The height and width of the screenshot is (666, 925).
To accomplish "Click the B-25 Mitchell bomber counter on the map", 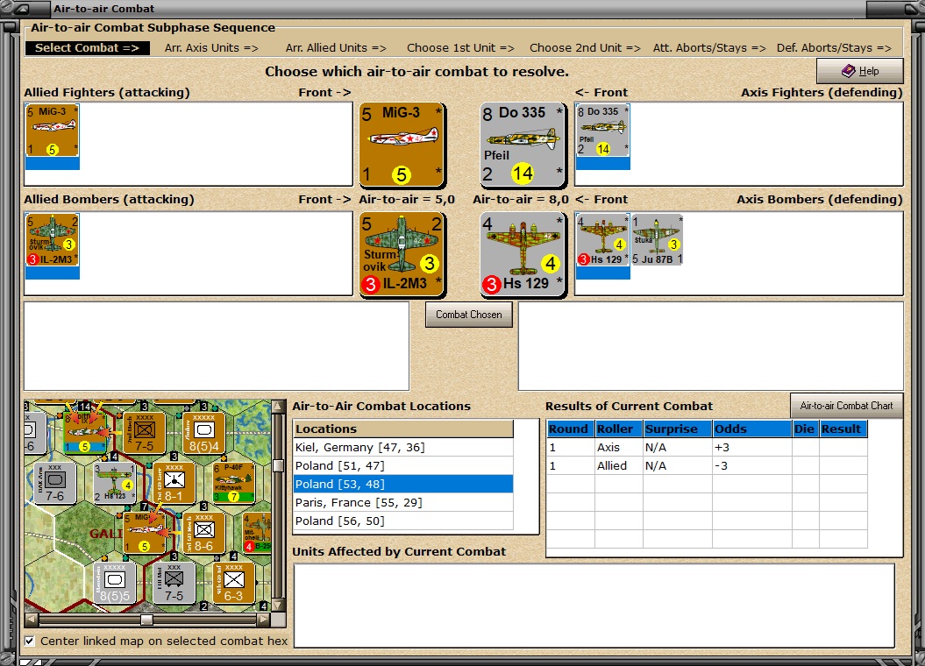I will (257, 533).
